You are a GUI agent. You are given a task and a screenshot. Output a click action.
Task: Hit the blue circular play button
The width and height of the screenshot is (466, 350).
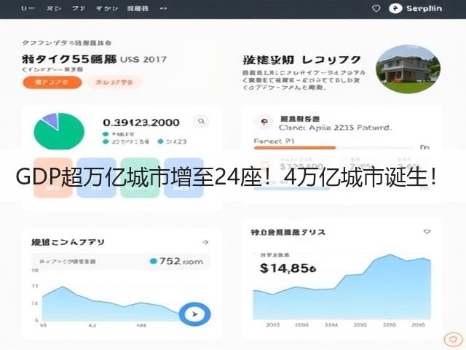pos(195,314)
